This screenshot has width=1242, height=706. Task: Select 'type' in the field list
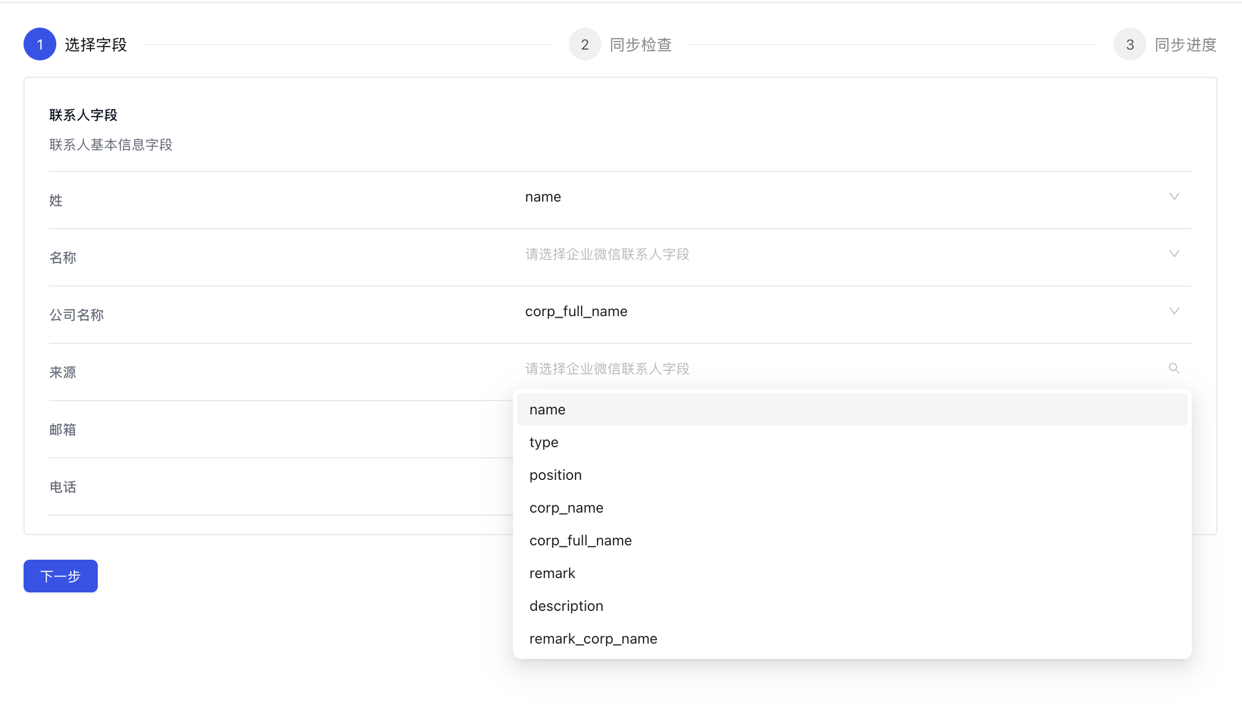click(x=544, y=442)
